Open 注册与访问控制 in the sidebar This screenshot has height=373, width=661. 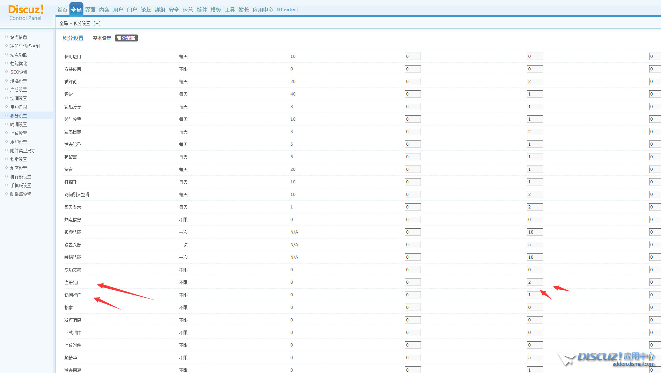(25, 46)
